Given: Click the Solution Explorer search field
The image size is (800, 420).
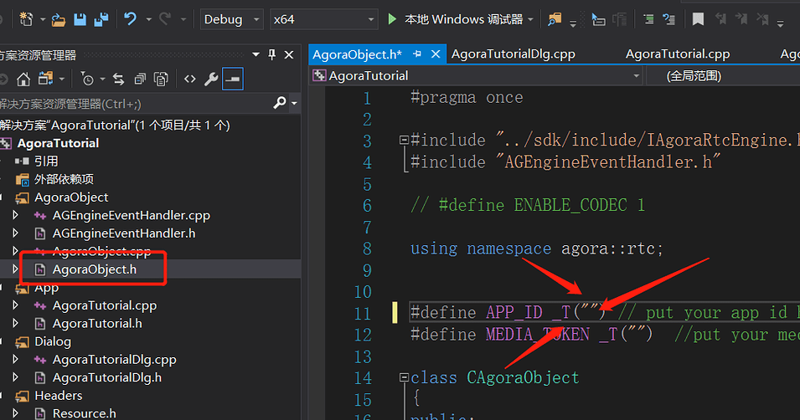Looking at the screenshot, I should [135, 104].
